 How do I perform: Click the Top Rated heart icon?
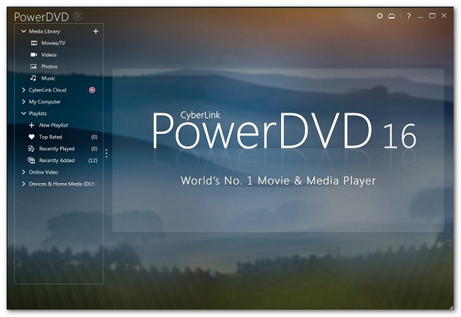(32, 137)
